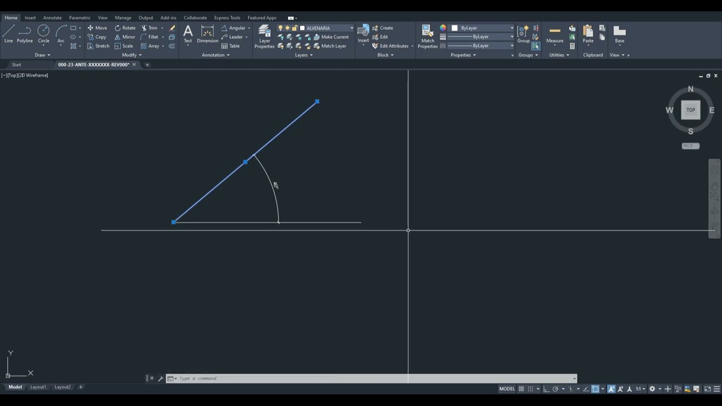Click Make Current layer button

(x=331, y=37)
